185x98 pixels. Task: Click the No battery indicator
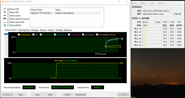point(29,87)
